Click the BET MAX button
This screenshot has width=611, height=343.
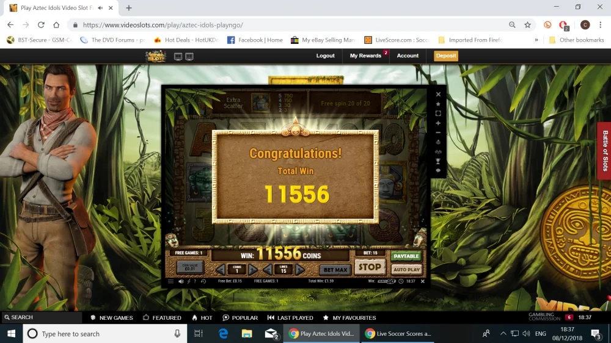(x=335, y=269)
